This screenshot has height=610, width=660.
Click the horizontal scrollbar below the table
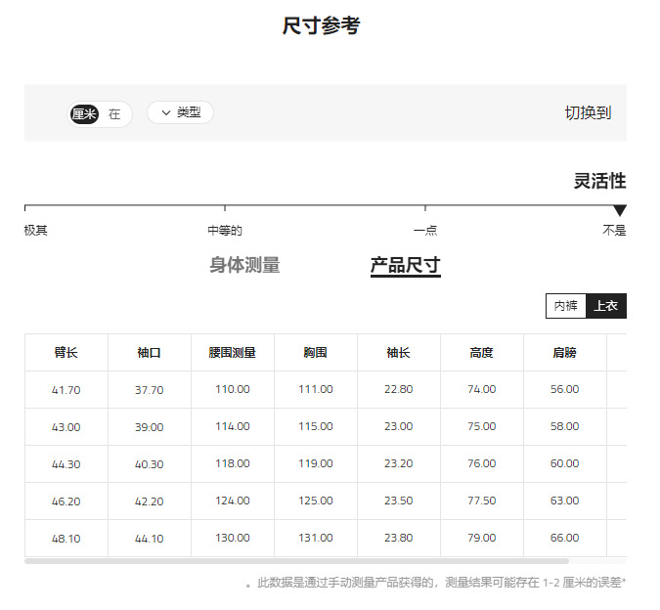(296, 561)
